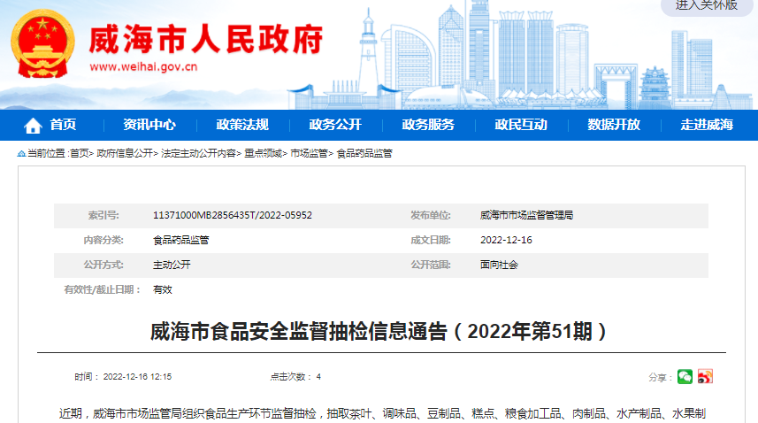The width and height of the screenshot is (758, 423).
Task: Go to 重点领域 in breadcrumb
Action: click(x=263, y=154)
